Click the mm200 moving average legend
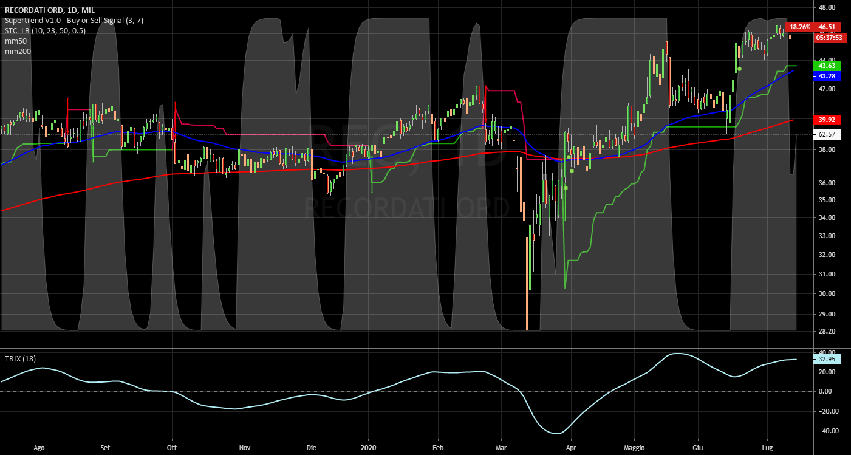This screenshot has height=455, width=851. (18, 51)
